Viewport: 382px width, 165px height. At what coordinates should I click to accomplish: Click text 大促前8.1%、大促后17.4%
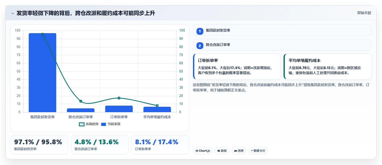tap(220, 68)
